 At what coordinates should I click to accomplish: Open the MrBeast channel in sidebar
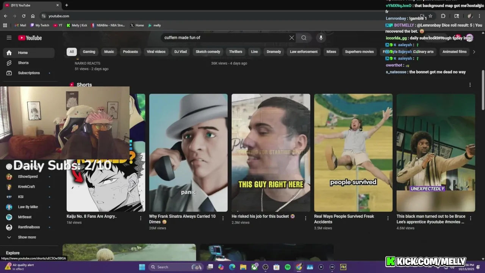29,217
